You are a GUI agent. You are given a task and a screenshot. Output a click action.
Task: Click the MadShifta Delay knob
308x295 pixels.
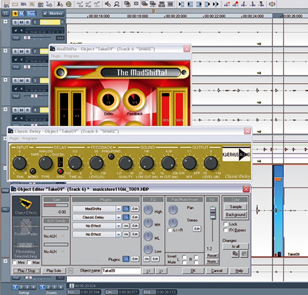pyautogui.click(x=108, y=100)
